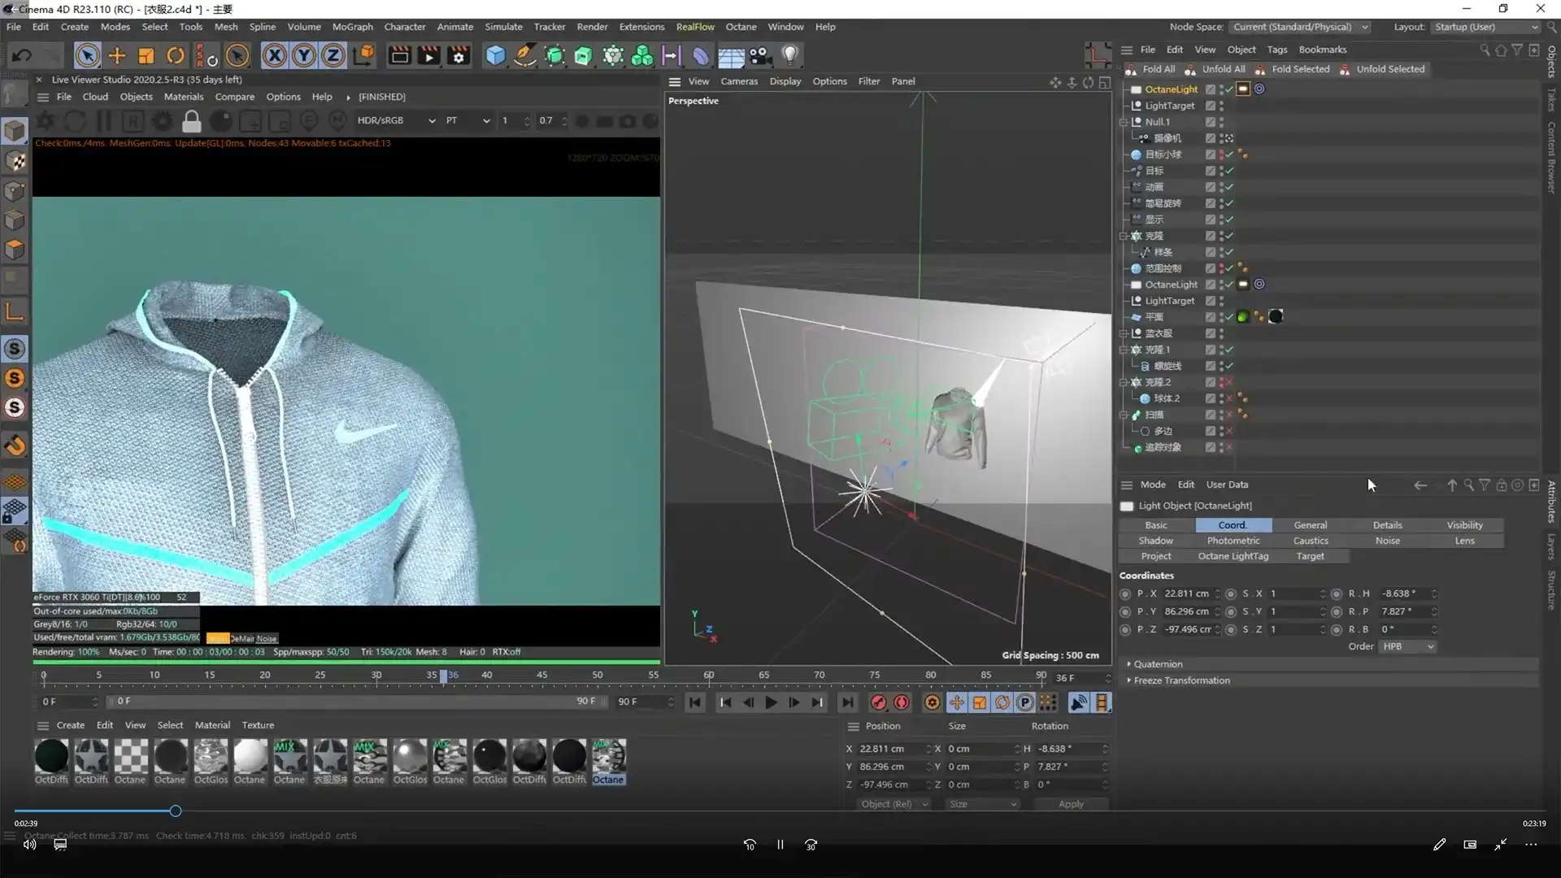This screenshot has height=878, width=1561.
Task: Open Edit Render Settings icon
Action: pos(459,55)
